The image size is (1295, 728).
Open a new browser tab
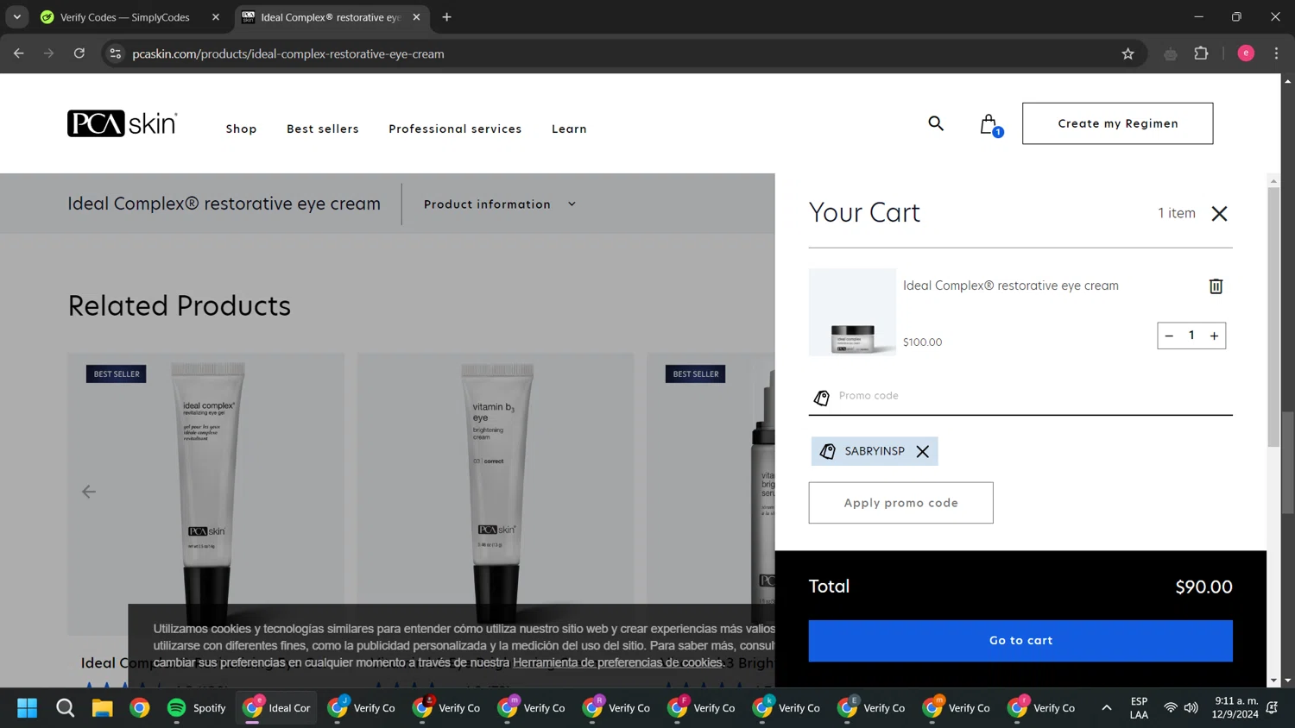(x=446, y=17)
